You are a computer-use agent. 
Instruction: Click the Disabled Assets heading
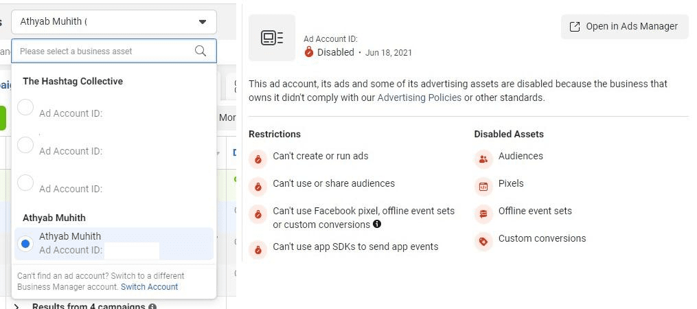tap(509, 134)
